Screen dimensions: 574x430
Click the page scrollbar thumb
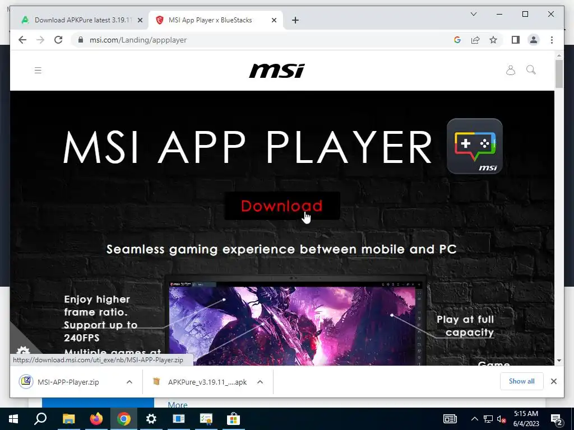(x=559, y=73)
